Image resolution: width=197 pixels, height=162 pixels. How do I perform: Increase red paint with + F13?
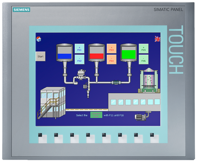click(111, 48)
